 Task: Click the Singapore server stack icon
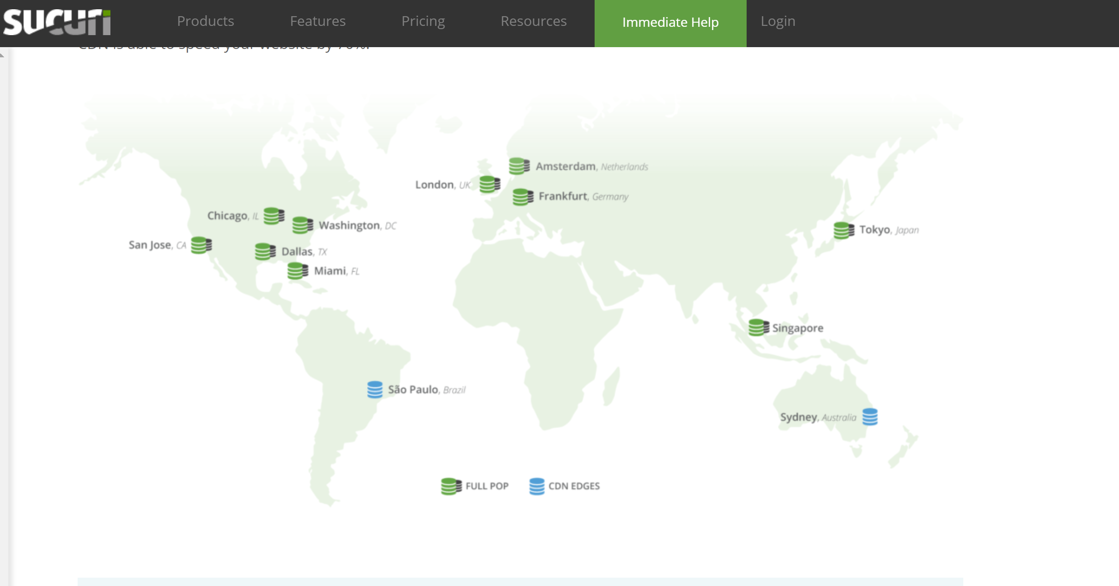pos(758,327)
